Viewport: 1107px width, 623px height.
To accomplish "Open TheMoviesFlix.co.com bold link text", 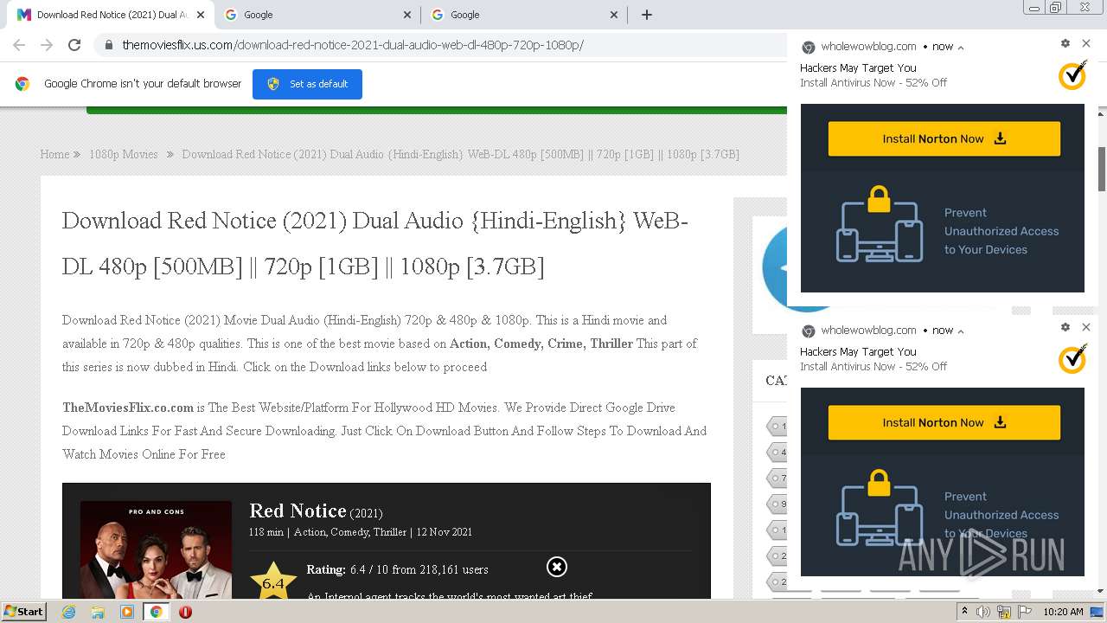I will (x=128, y=408).
